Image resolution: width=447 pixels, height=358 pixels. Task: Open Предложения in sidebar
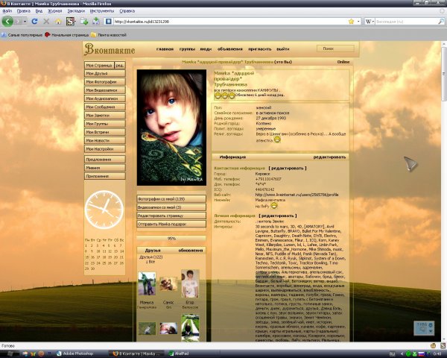pos(104,160)
